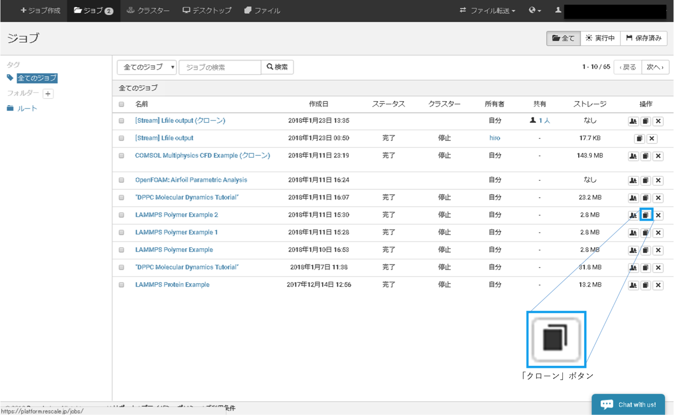Clone the [Stream] Lfile output job by hiro
Screen dimensions: 674x415
pos(639,139)
